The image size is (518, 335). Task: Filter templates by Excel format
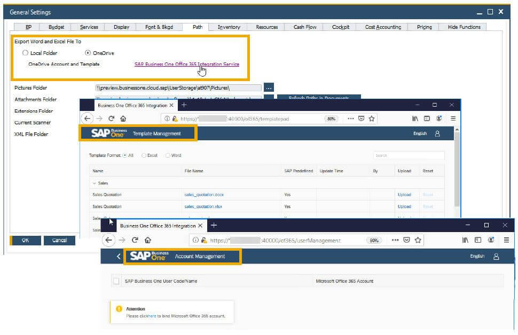pos(144,155)
